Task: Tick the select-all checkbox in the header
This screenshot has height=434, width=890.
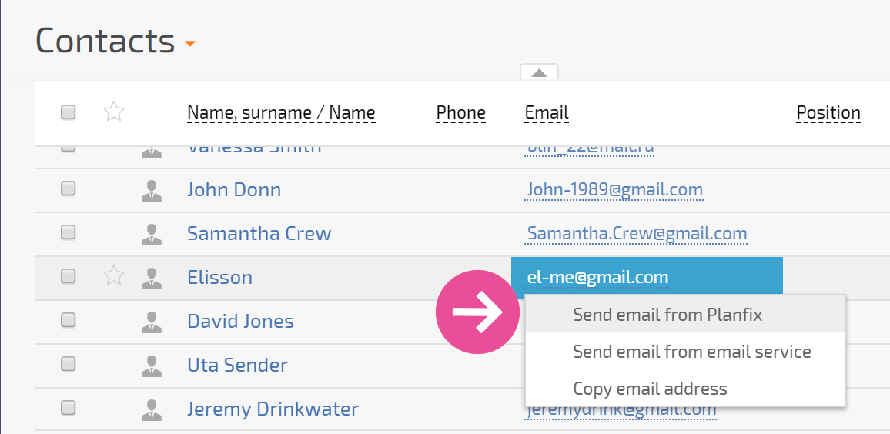Action: click(x=68, y=112)
